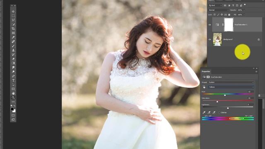Viewport: 265px width, 149px height.
Task: Select the Hue/Saturation layer mask thumbnail
Action: 229,25
